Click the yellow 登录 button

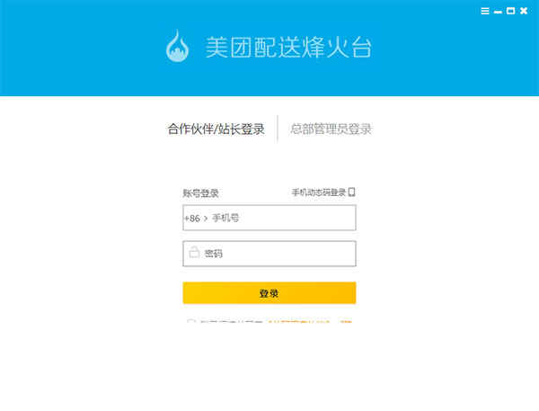click(x=269, y=293)
